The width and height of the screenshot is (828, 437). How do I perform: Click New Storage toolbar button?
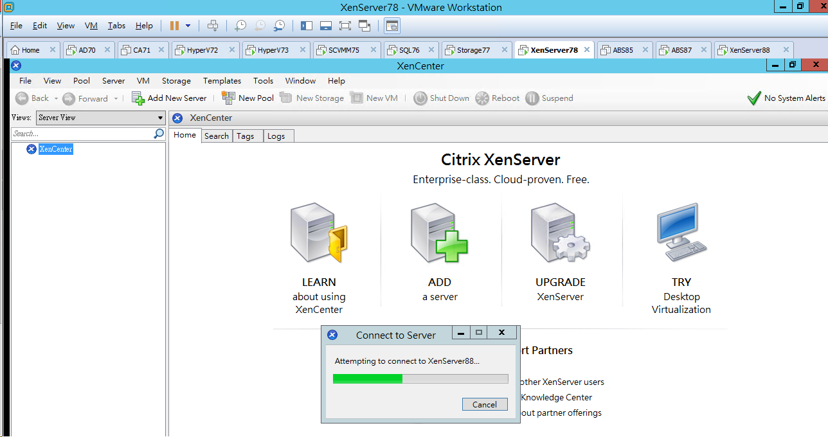[312, 98]
